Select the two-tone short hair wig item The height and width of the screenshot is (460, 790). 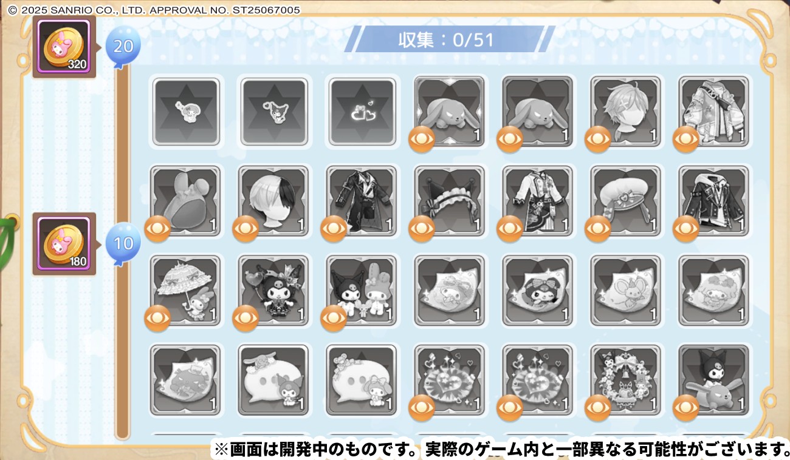click(274, 201)
